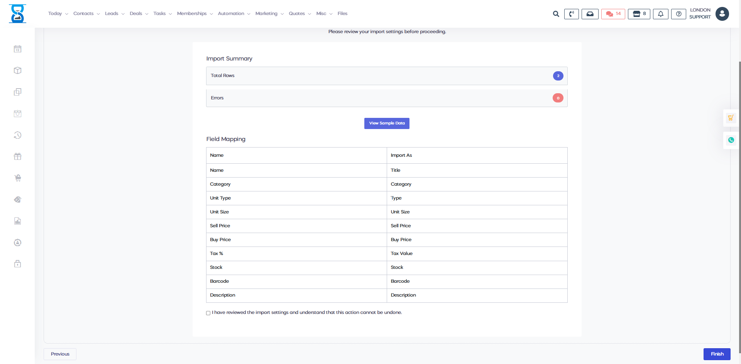Open the phone call icon button

(571, 14)
